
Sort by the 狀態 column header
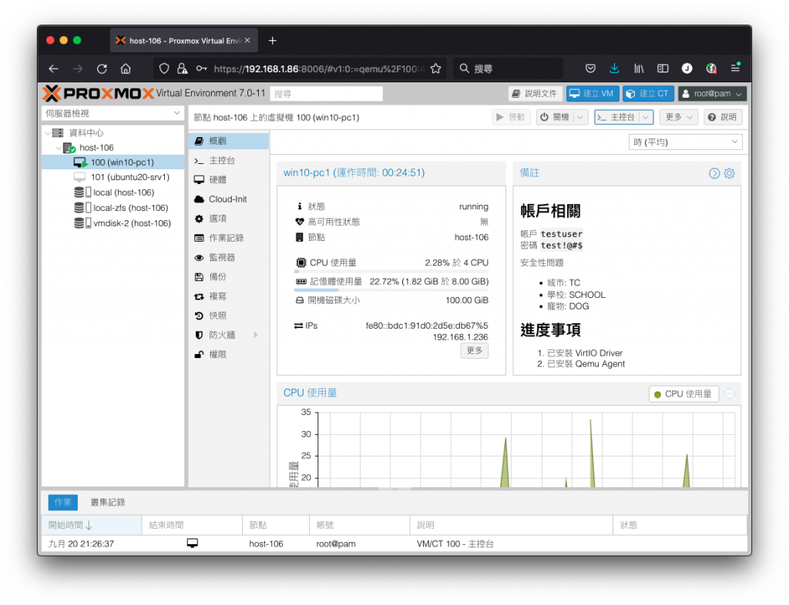point(680,525)
